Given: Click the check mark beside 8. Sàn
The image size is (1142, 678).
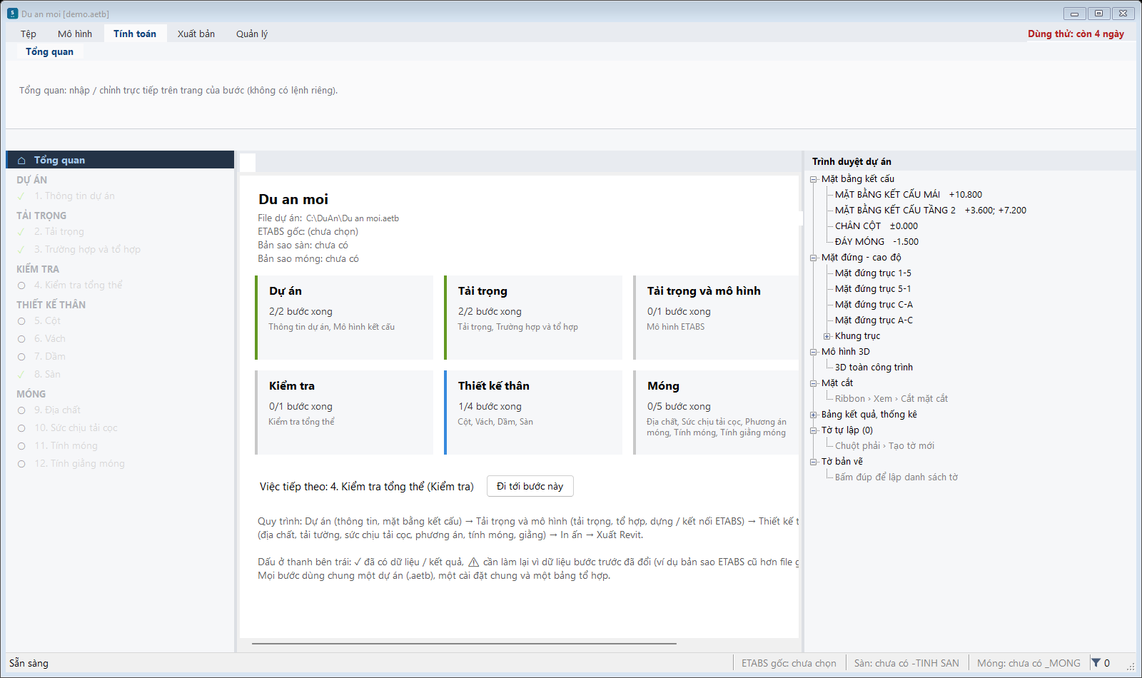Looking at the screenshot, I should [21, 375].
